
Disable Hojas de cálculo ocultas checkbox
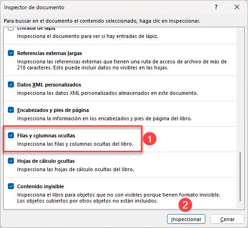coord(11,161)
